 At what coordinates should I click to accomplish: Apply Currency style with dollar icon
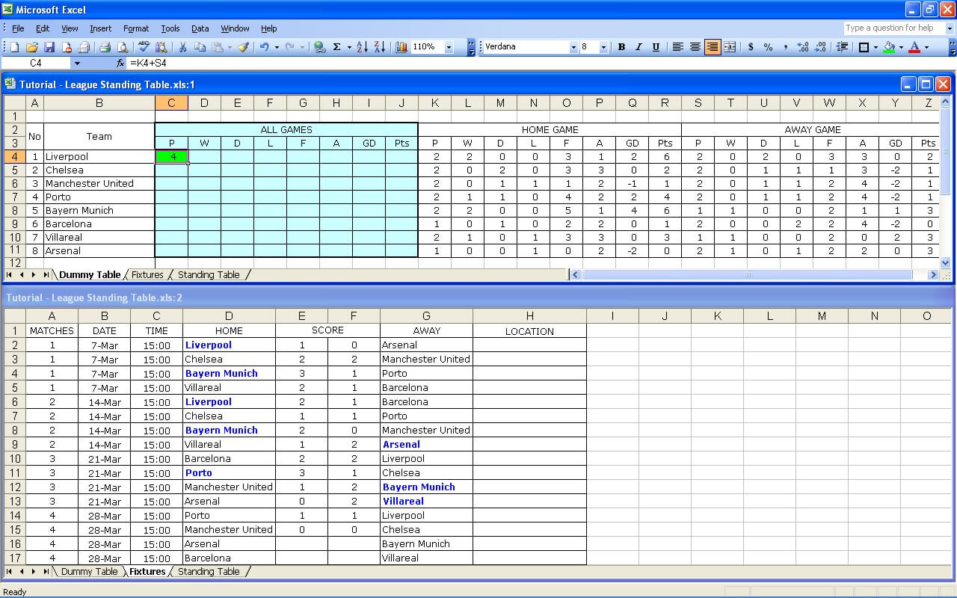[x=751, y=47]
